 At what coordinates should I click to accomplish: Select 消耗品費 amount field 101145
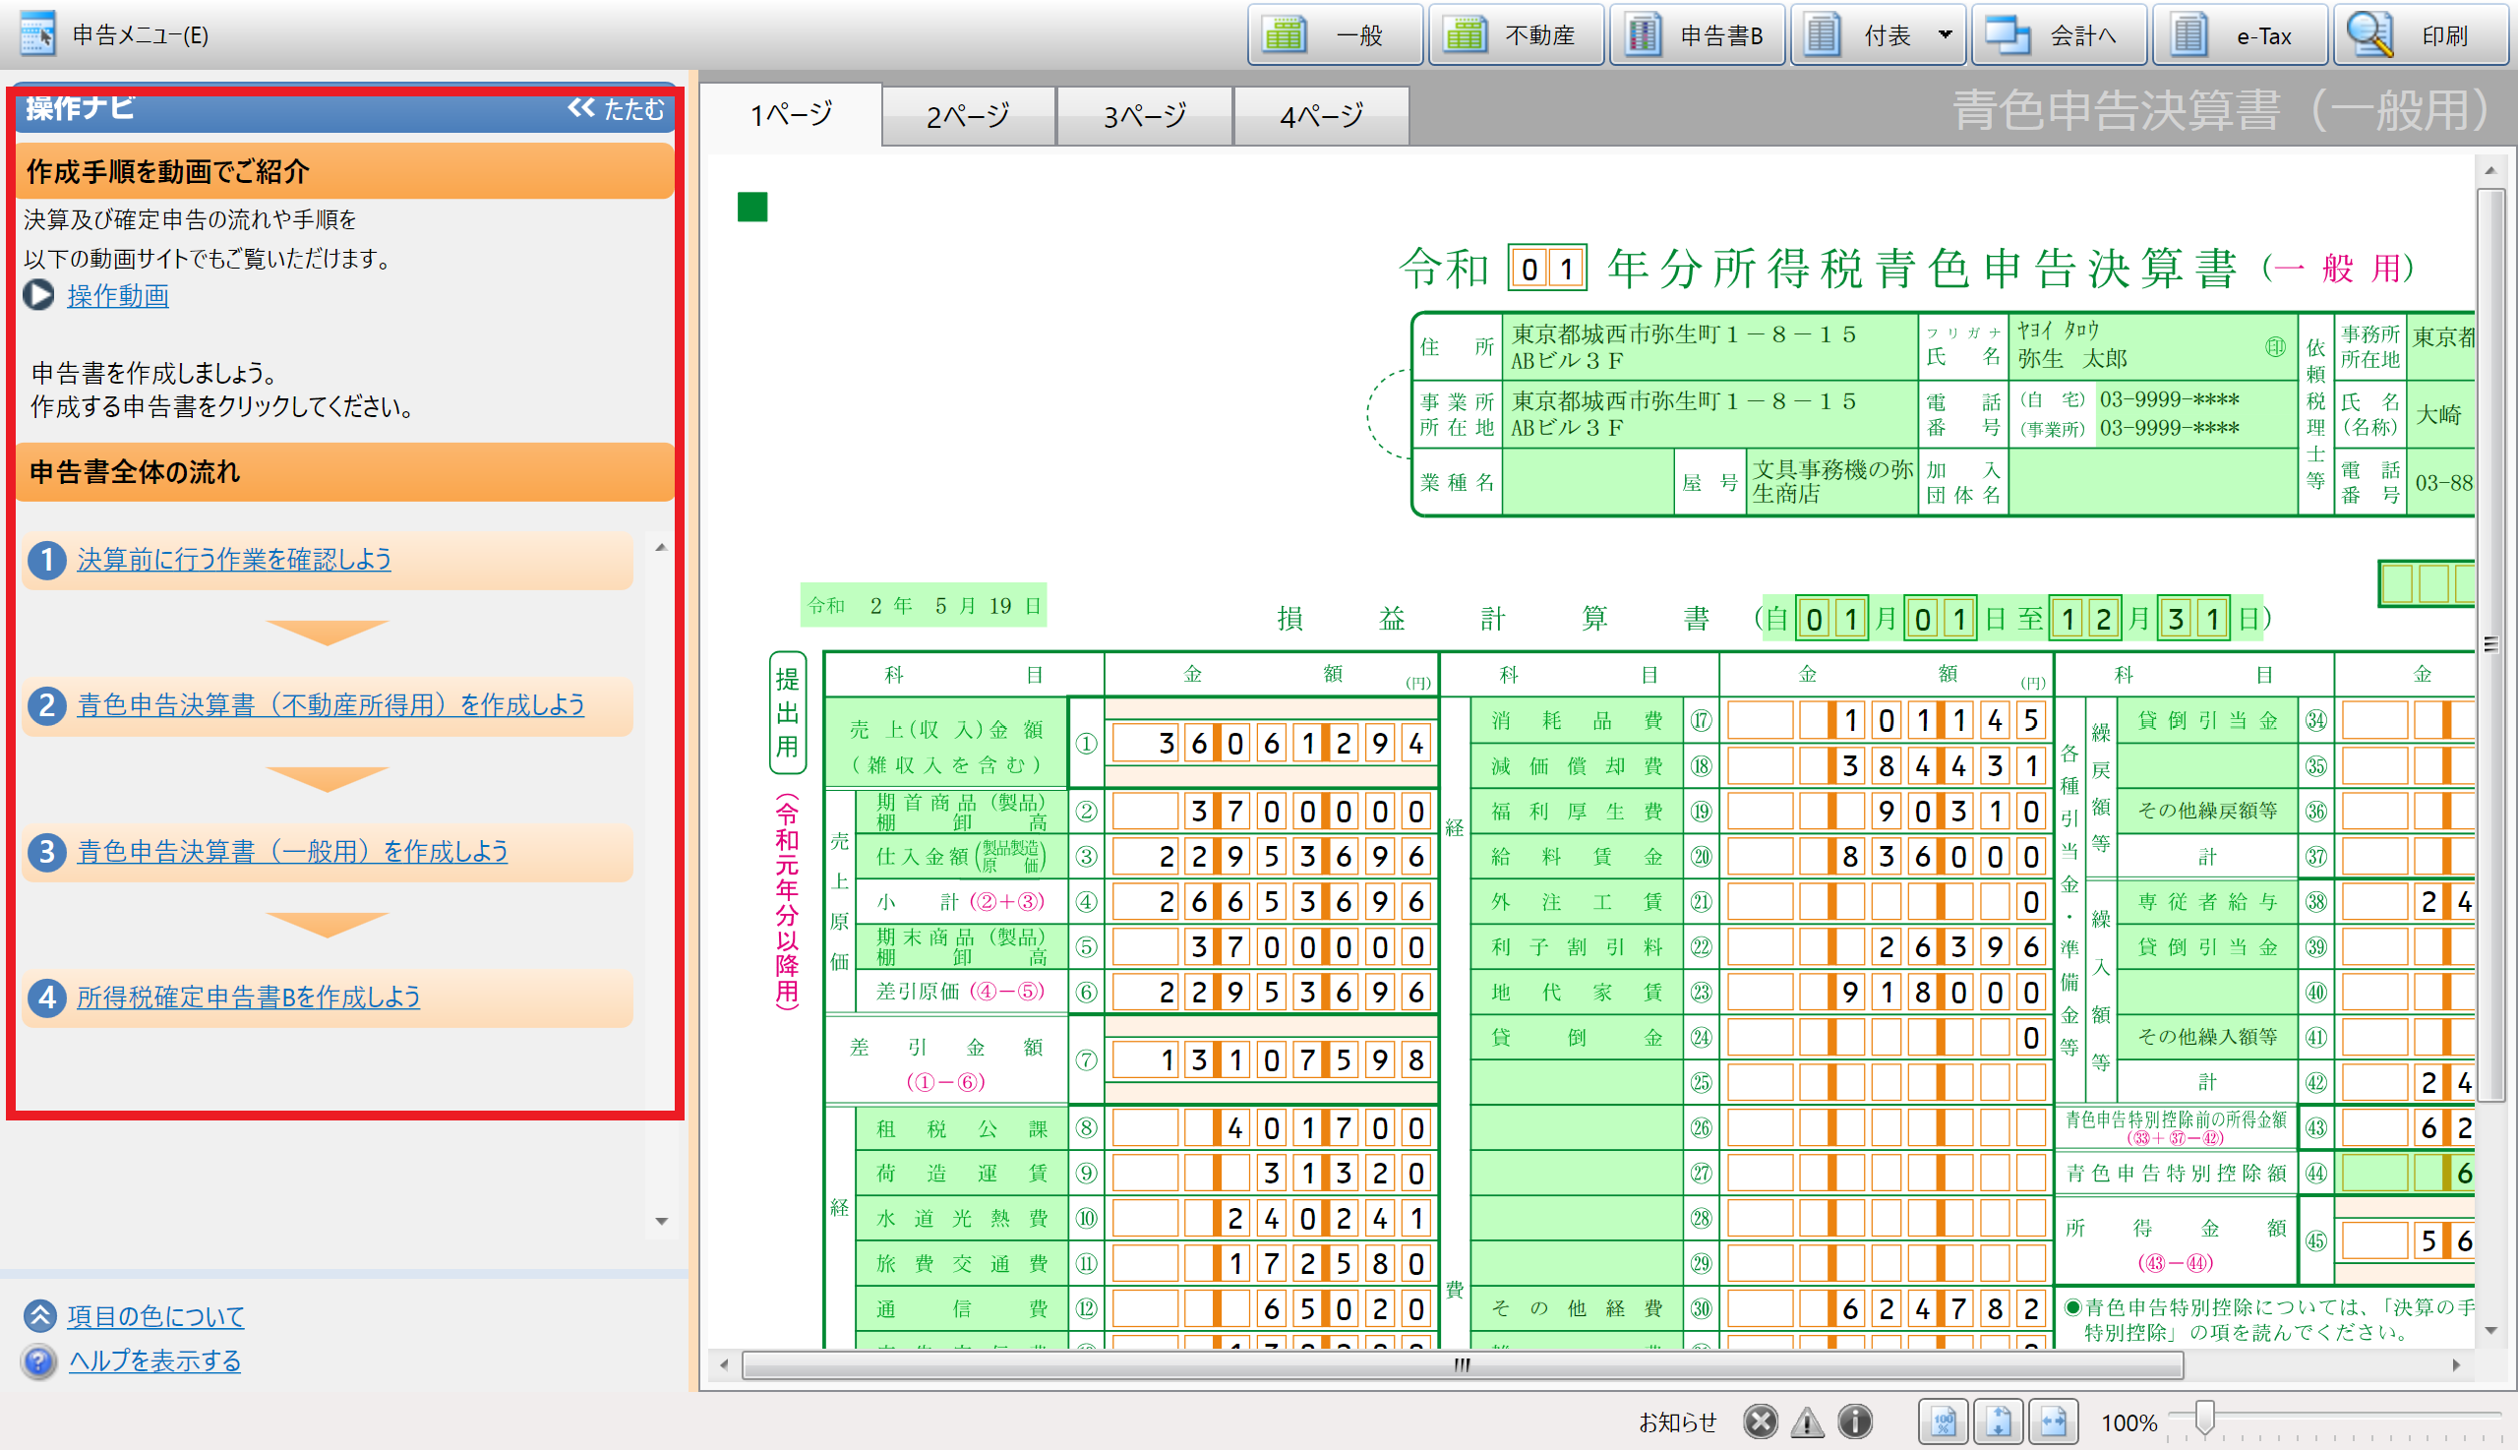tap(1887, 720)
